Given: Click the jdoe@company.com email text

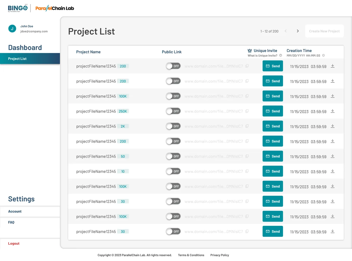Looking at the screenshot, I should [34, 31].
